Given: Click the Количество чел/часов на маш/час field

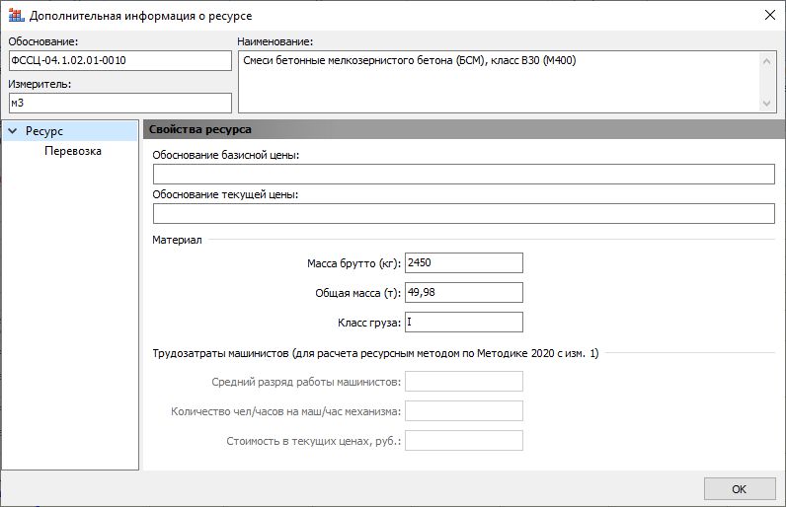Looking at the screenshot, I should pos(464,411).
